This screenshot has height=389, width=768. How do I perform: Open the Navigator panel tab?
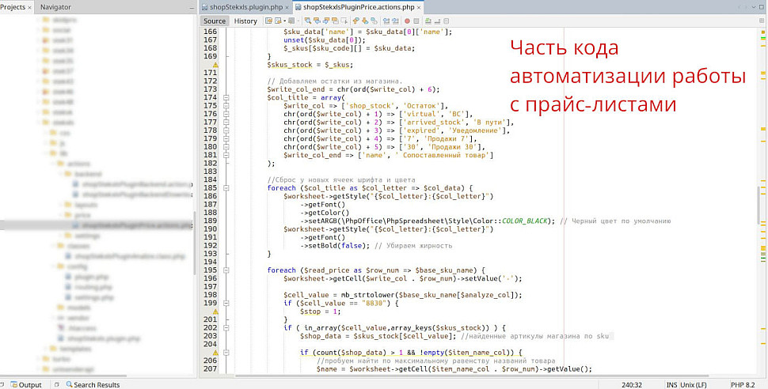coord(55,7)
